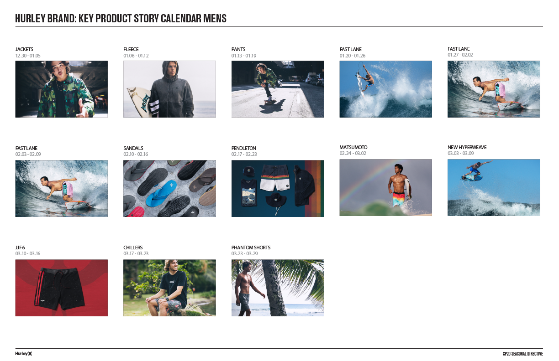Select the 'NEW HYPERWEAVE' heading
The width and height of the screenshot is (559, 361).
click(x=467, y=147)
